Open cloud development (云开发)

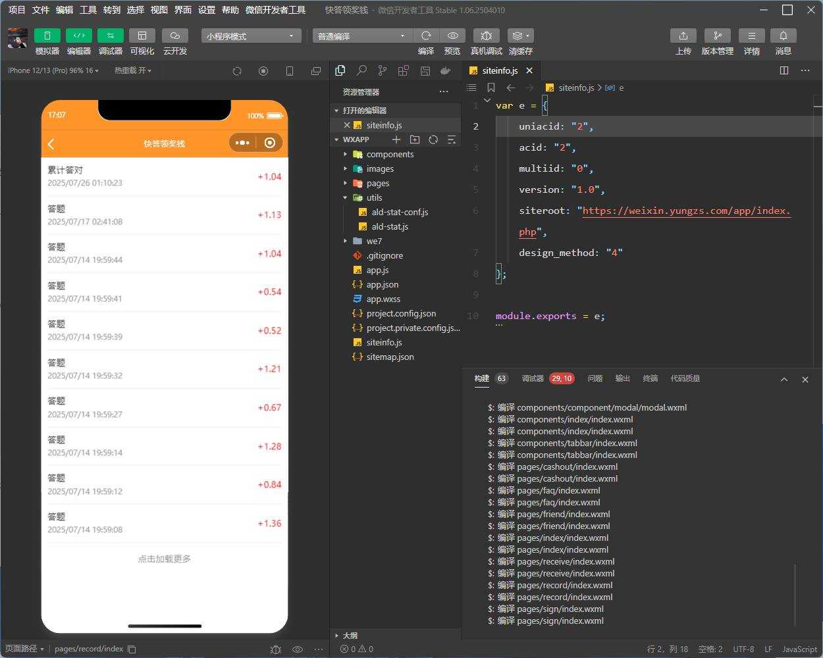pos(175,36)
